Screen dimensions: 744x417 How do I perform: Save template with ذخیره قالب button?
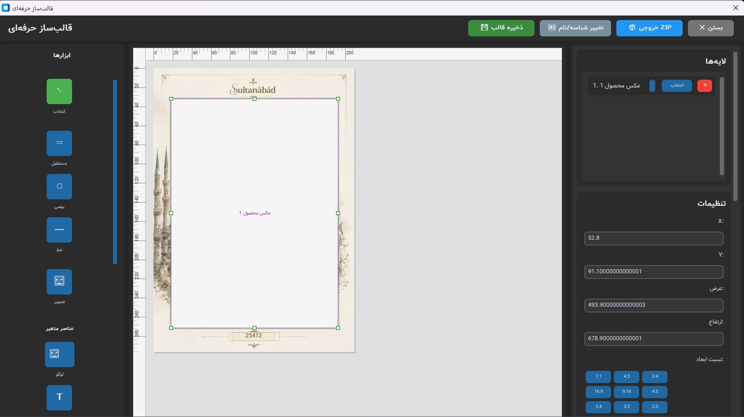click(501, 28)
